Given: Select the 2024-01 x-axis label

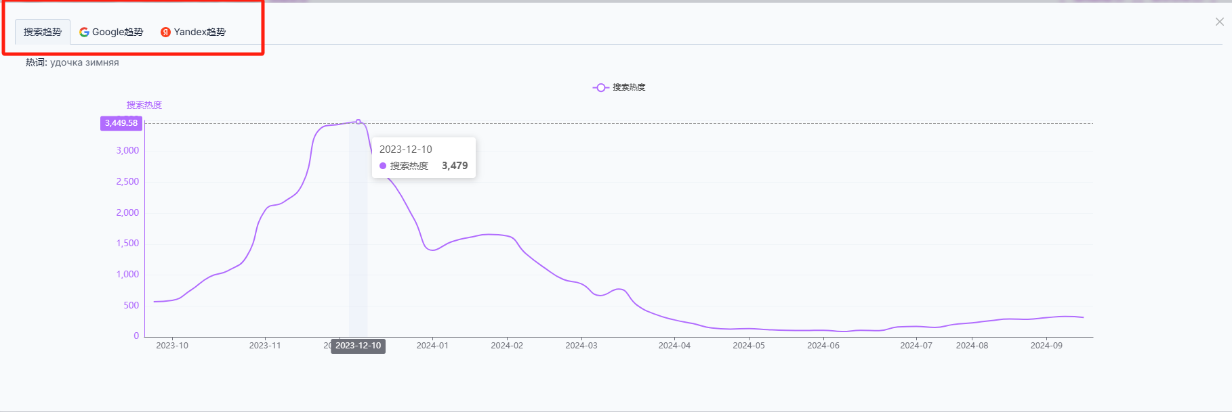Looking at the screenshot, I should [x=432, y=346].
